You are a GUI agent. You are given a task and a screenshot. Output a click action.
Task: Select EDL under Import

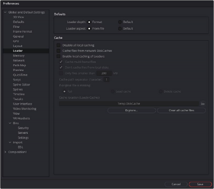click(21, 147)
